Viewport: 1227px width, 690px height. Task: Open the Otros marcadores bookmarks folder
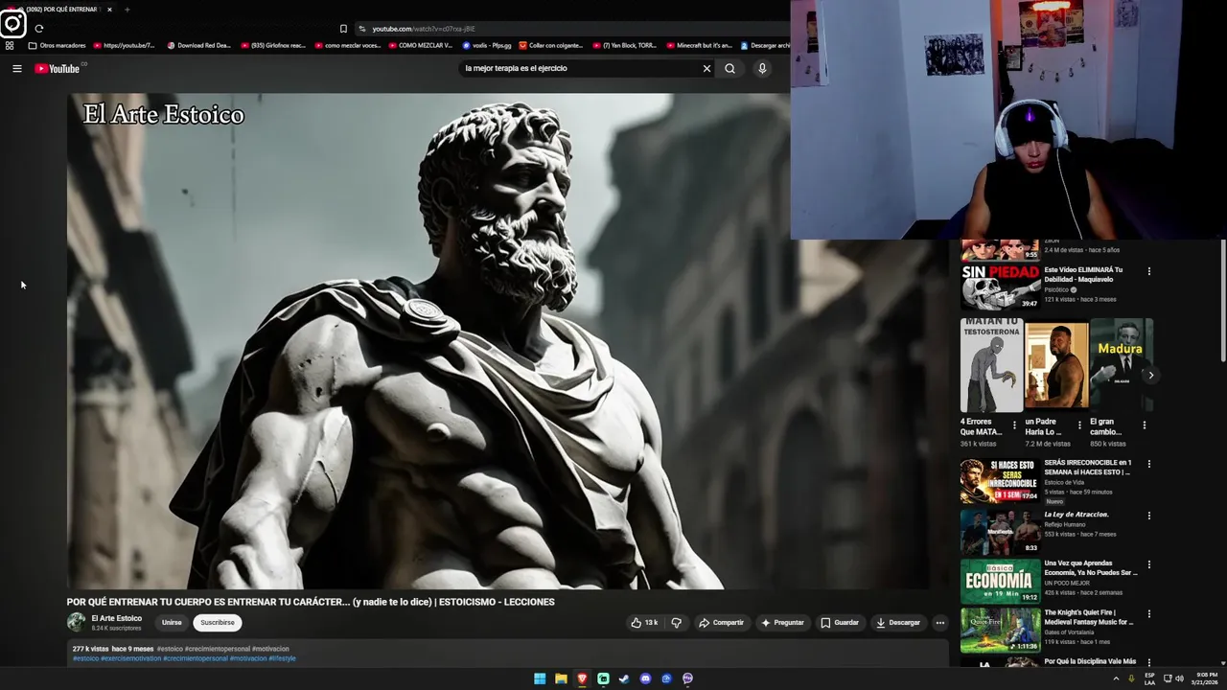(x=57, y=45)
